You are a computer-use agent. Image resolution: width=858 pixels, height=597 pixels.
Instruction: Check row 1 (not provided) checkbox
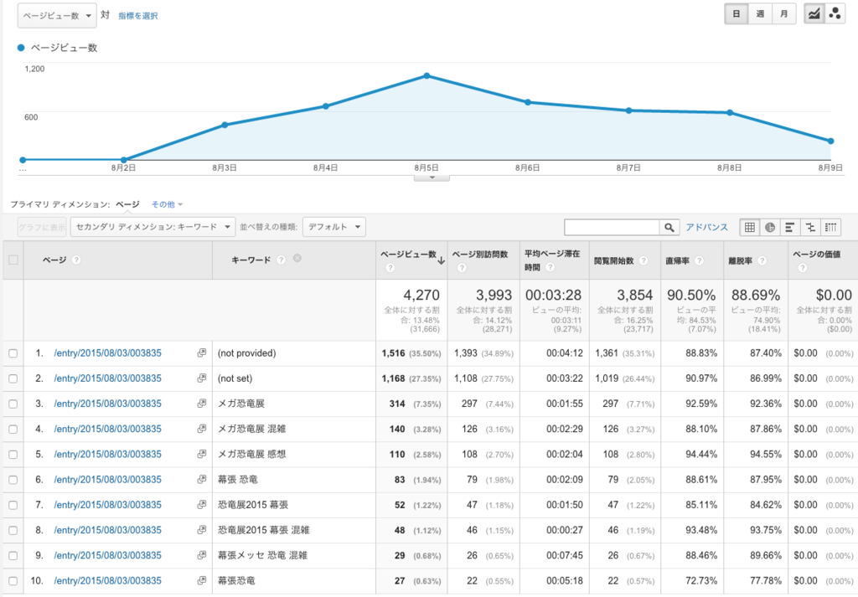click(13, 353)
